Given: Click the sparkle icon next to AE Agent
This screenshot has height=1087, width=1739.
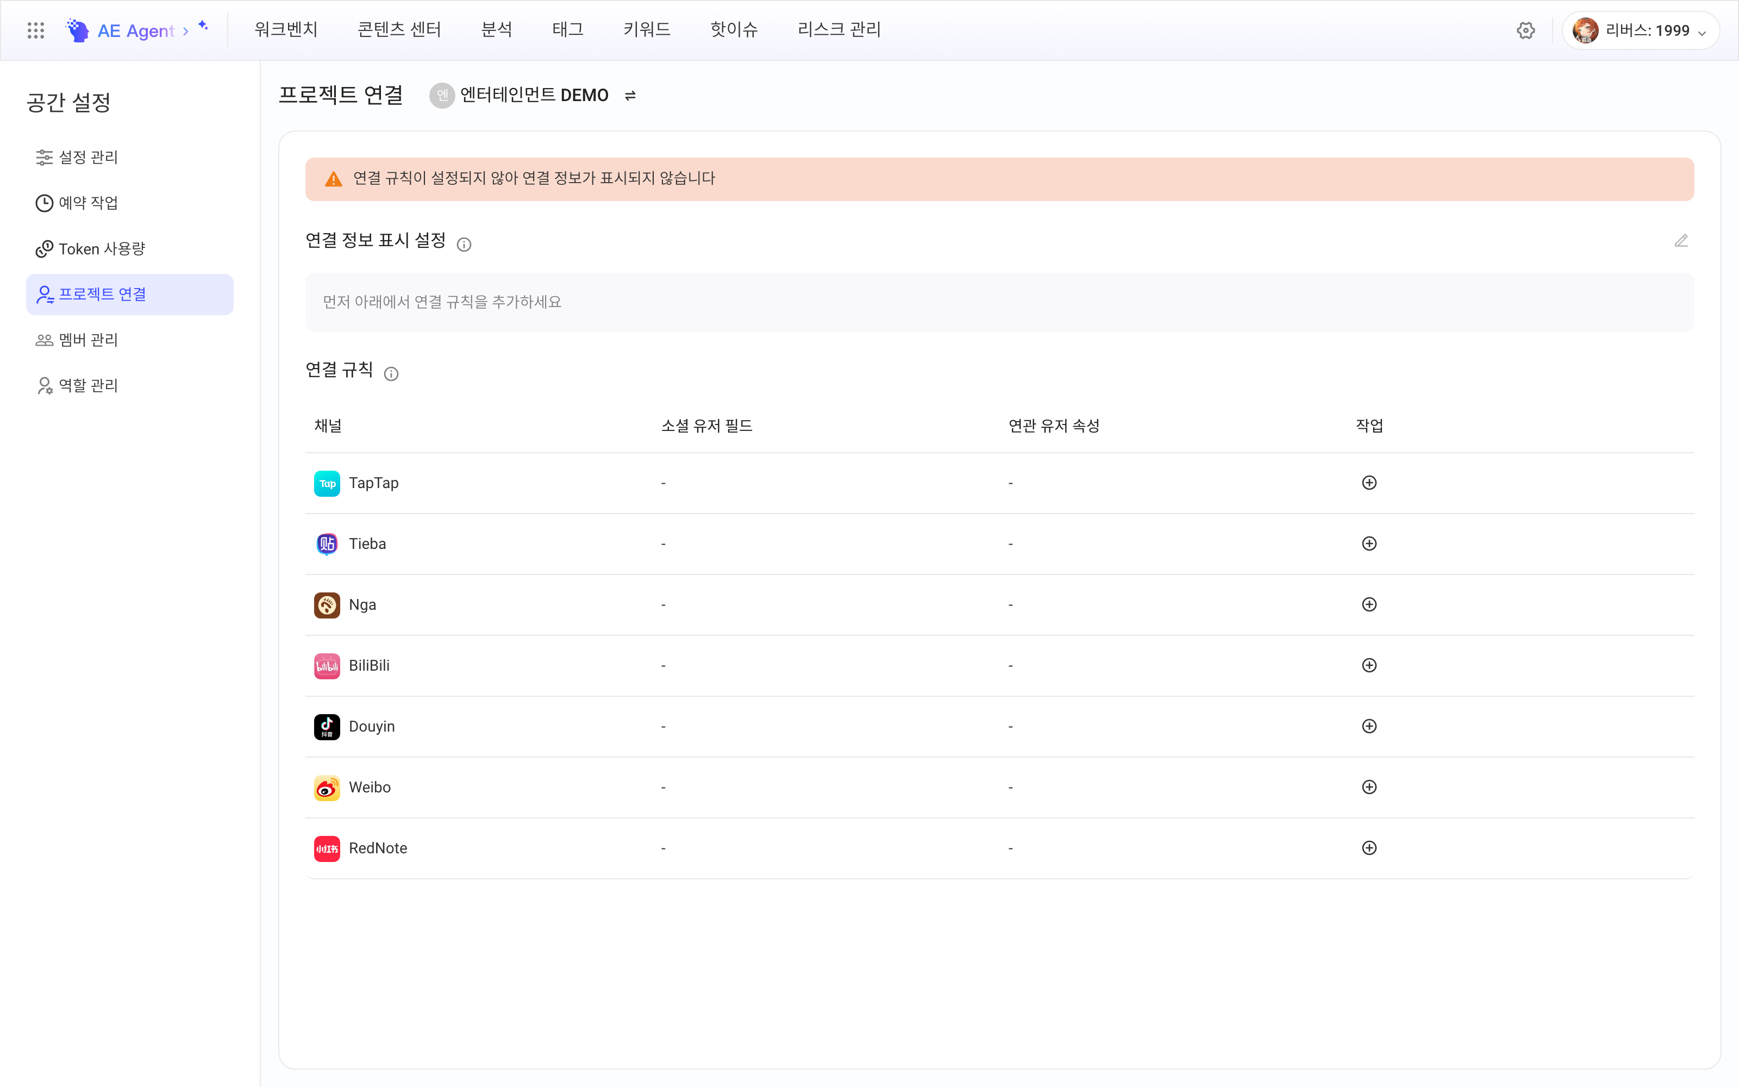Looking at the screenshot, I should [x=203, y=26].
